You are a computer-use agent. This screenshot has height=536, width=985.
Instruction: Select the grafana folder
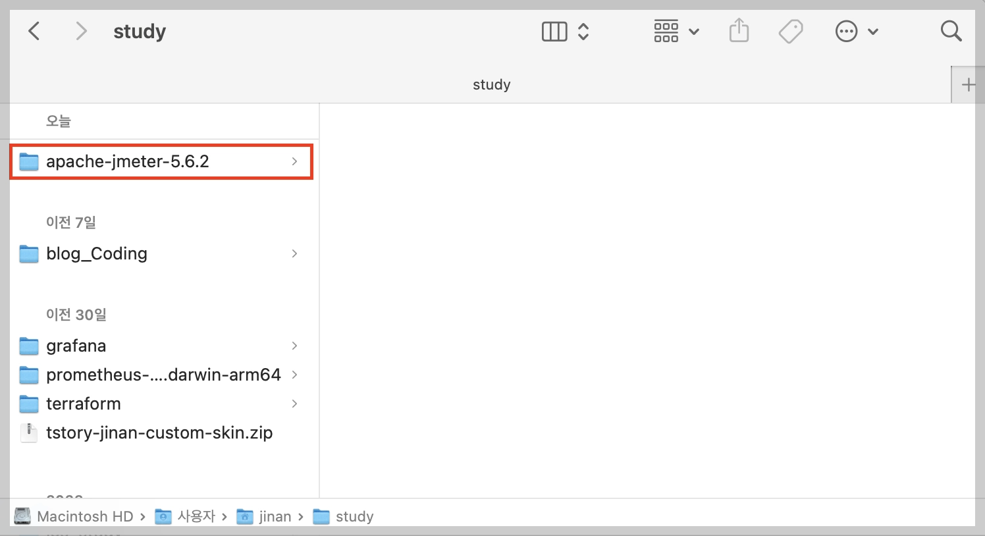point(161,346)
